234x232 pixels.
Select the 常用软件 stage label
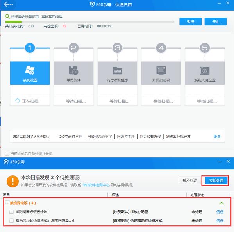click(x=73, y=80)
